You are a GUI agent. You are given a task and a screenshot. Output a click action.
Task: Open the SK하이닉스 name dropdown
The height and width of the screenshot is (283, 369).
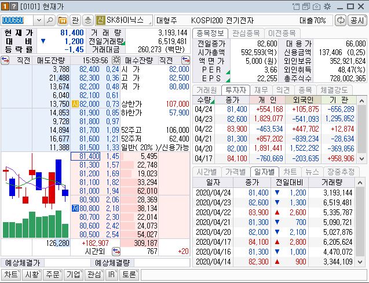[149, 23]
